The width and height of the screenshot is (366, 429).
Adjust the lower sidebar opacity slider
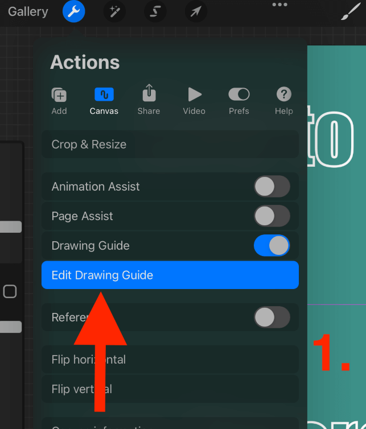[11, 327]
